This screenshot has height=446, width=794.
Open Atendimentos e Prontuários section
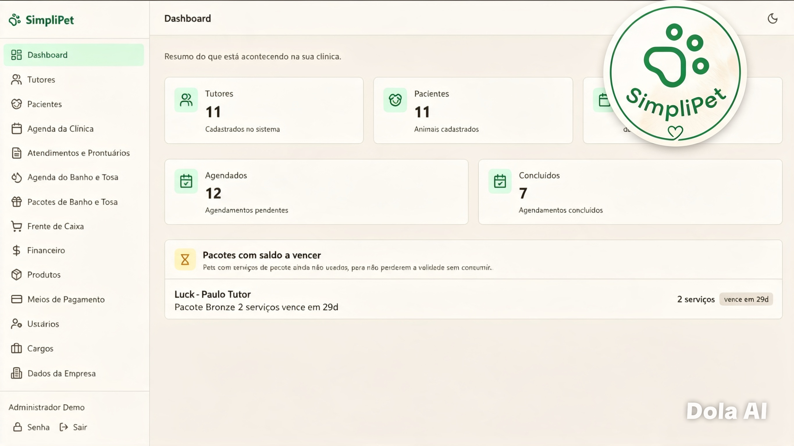tap(74, 153)
